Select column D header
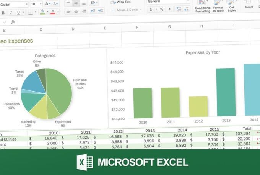 click(x=73, y=29)
